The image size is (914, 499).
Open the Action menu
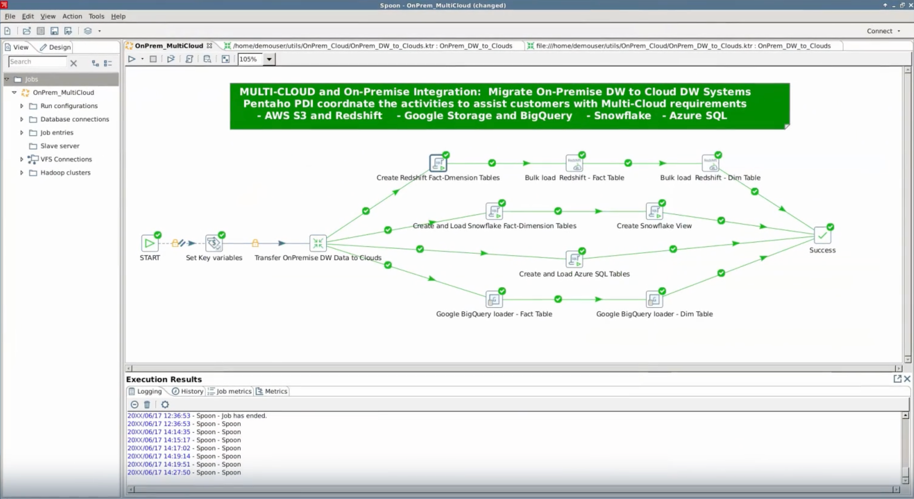coord(72,16)
